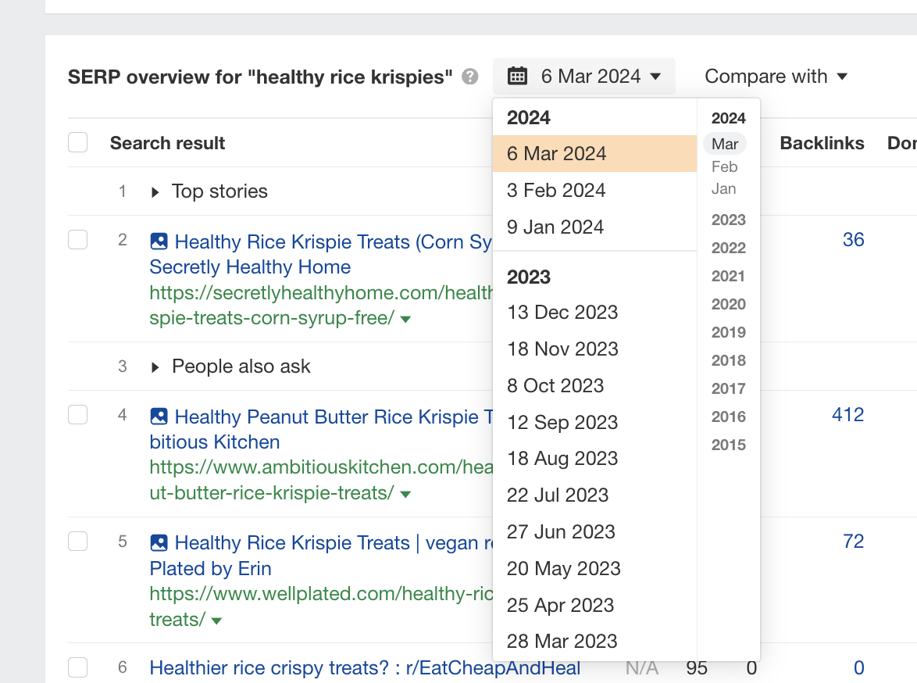The image size is (917, 683).
Task: Click the image thumbnail icon beside result 2
Action: 159,241
